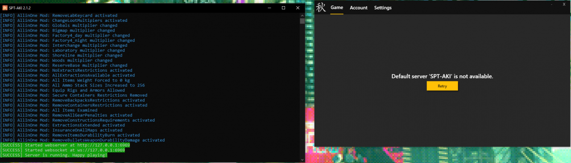Click the 'RemoveAllGearPenalties activated' log line
Screen dimensions: 571x163
pyautogui.click(x=66, y=115)
